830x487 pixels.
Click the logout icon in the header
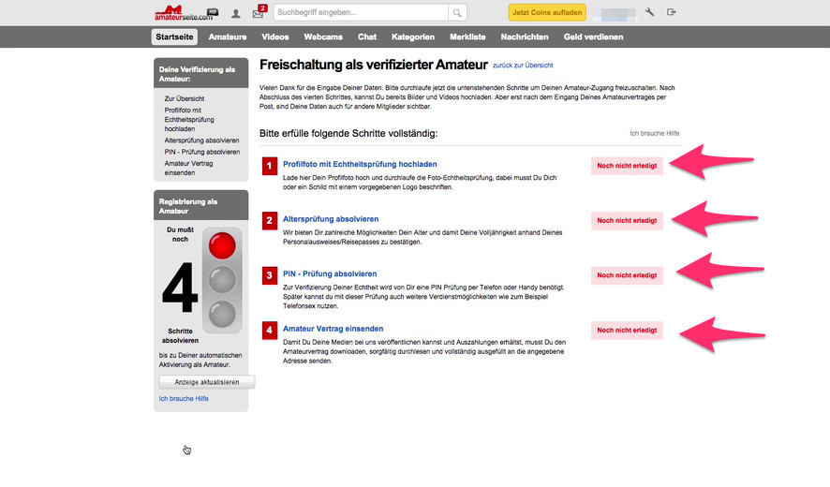pos(671,12)
